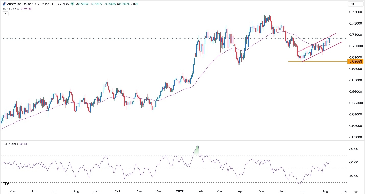
Task: Click the 0.63000 price axis label
Action: [x=356, y=126]
